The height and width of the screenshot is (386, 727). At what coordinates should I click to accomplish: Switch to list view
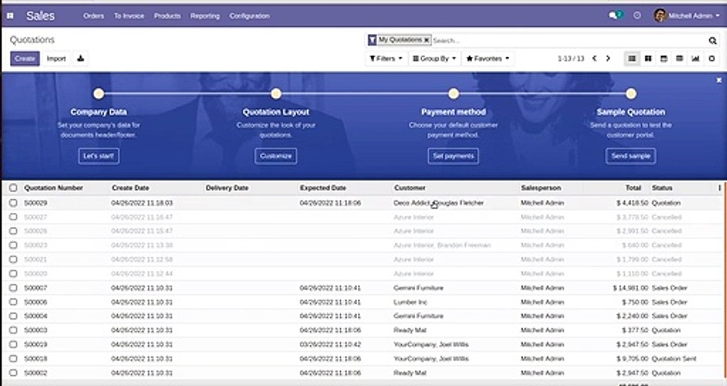click(x=632, y=58)
